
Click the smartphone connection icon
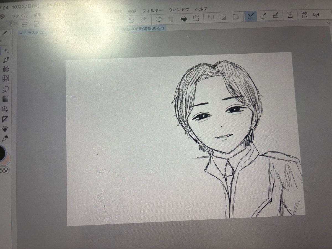tap(290, 15)
